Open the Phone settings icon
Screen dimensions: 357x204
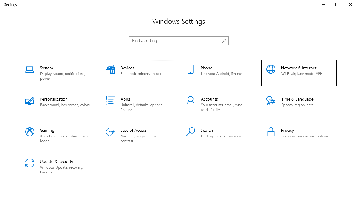pyautogui.click(x=191, y=69)
